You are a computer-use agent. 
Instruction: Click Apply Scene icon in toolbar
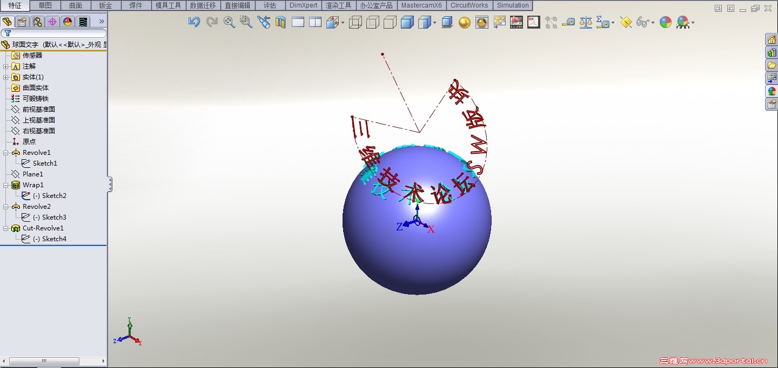[x=683, y=22]
